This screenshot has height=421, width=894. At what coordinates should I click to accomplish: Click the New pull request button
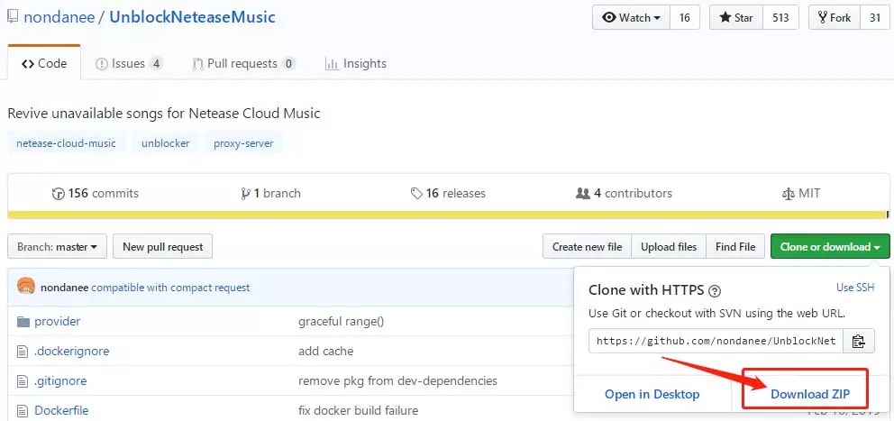[x=162, y=246]
